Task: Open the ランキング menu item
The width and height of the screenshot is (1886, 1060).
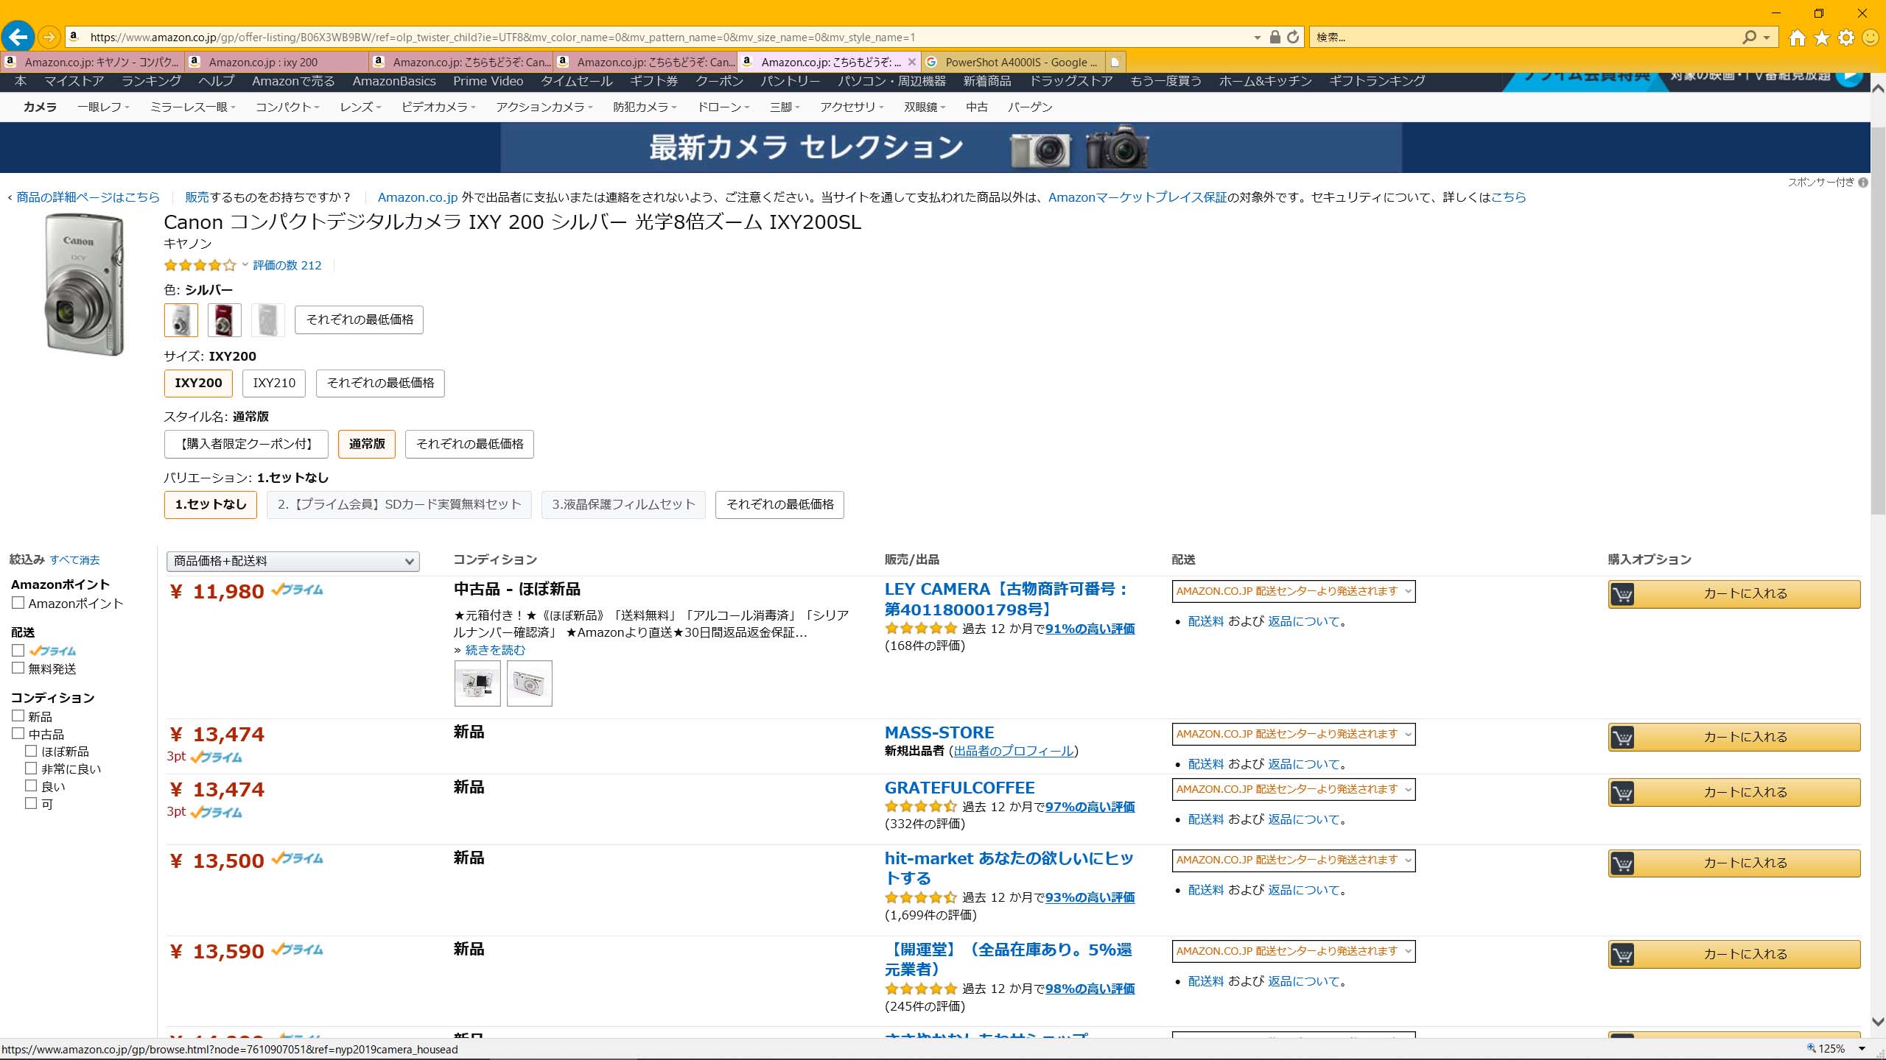Action: click(x=151, y=81)
